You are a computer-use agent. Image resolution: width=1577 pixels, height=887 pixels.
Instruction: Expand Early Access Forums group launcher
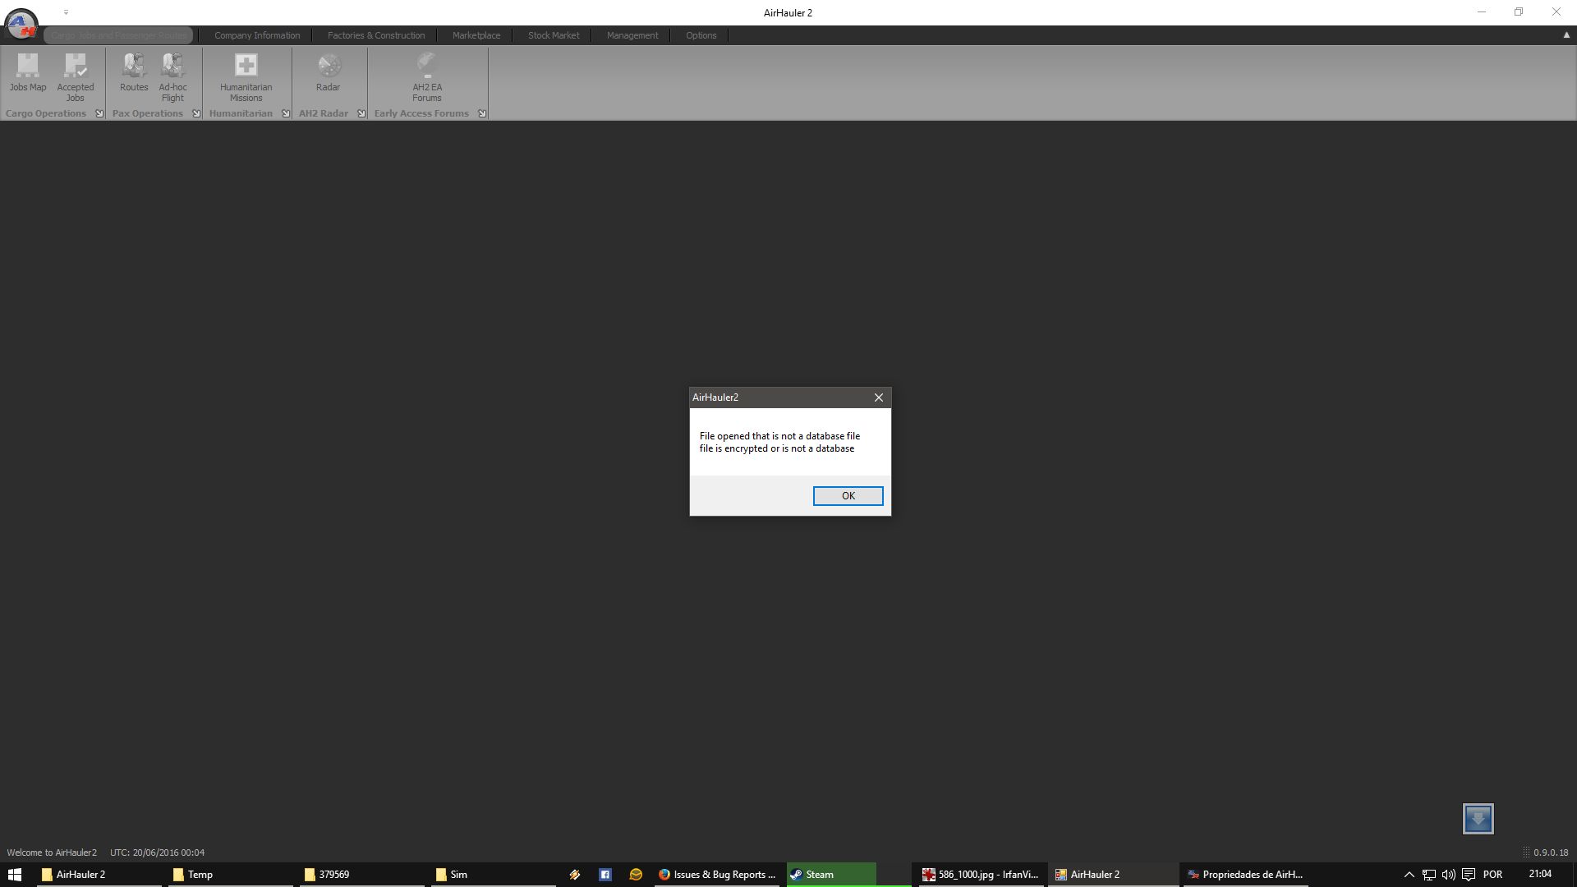coord(482,113)
